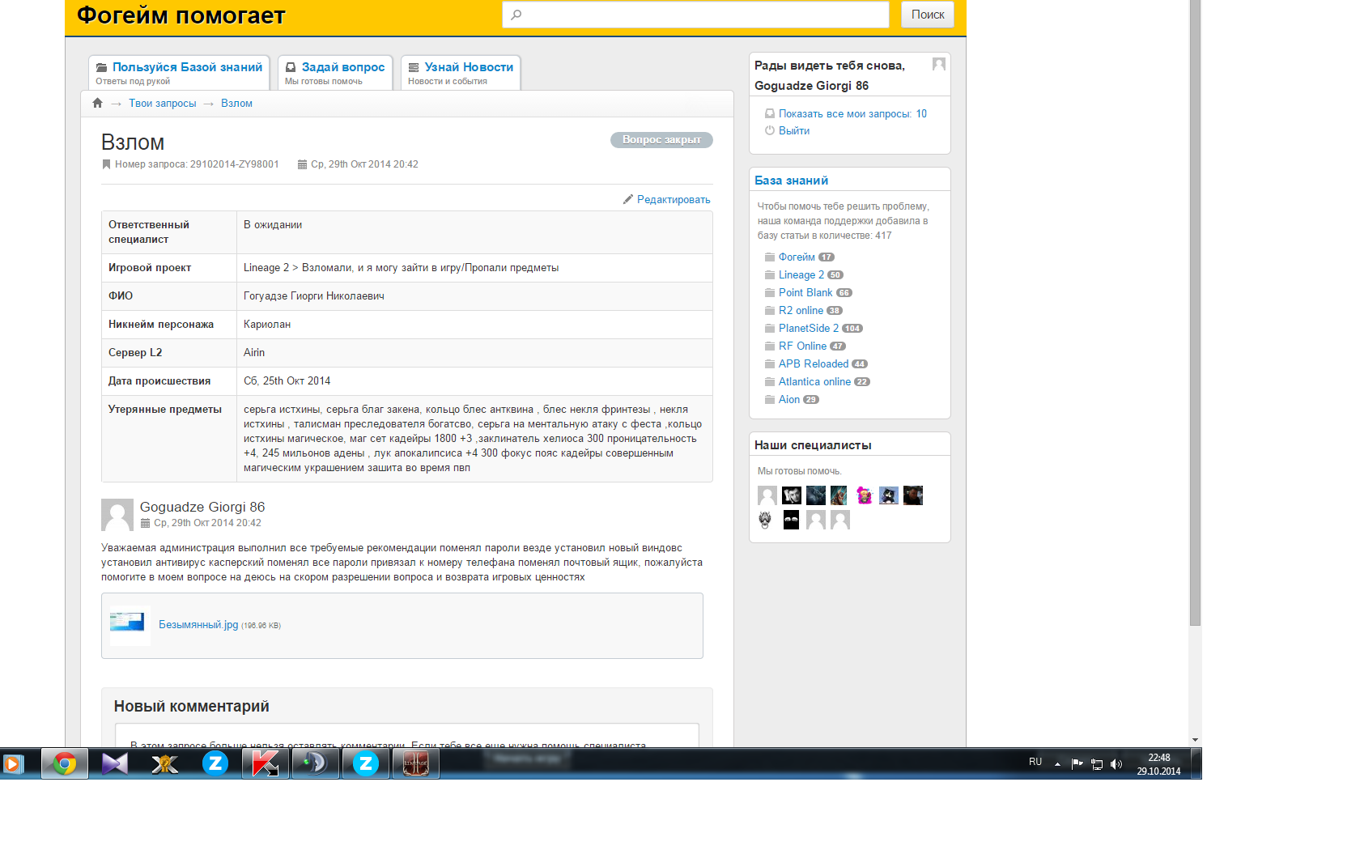Click the volume icon in system tray
The width and height of the screenshot is (1360, 850).
(x=1116, y=764)
